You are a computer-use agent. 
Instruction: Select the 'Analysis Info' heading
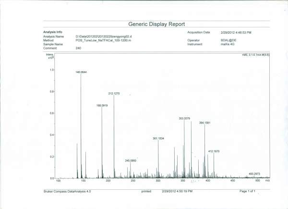tap(53, 32)
